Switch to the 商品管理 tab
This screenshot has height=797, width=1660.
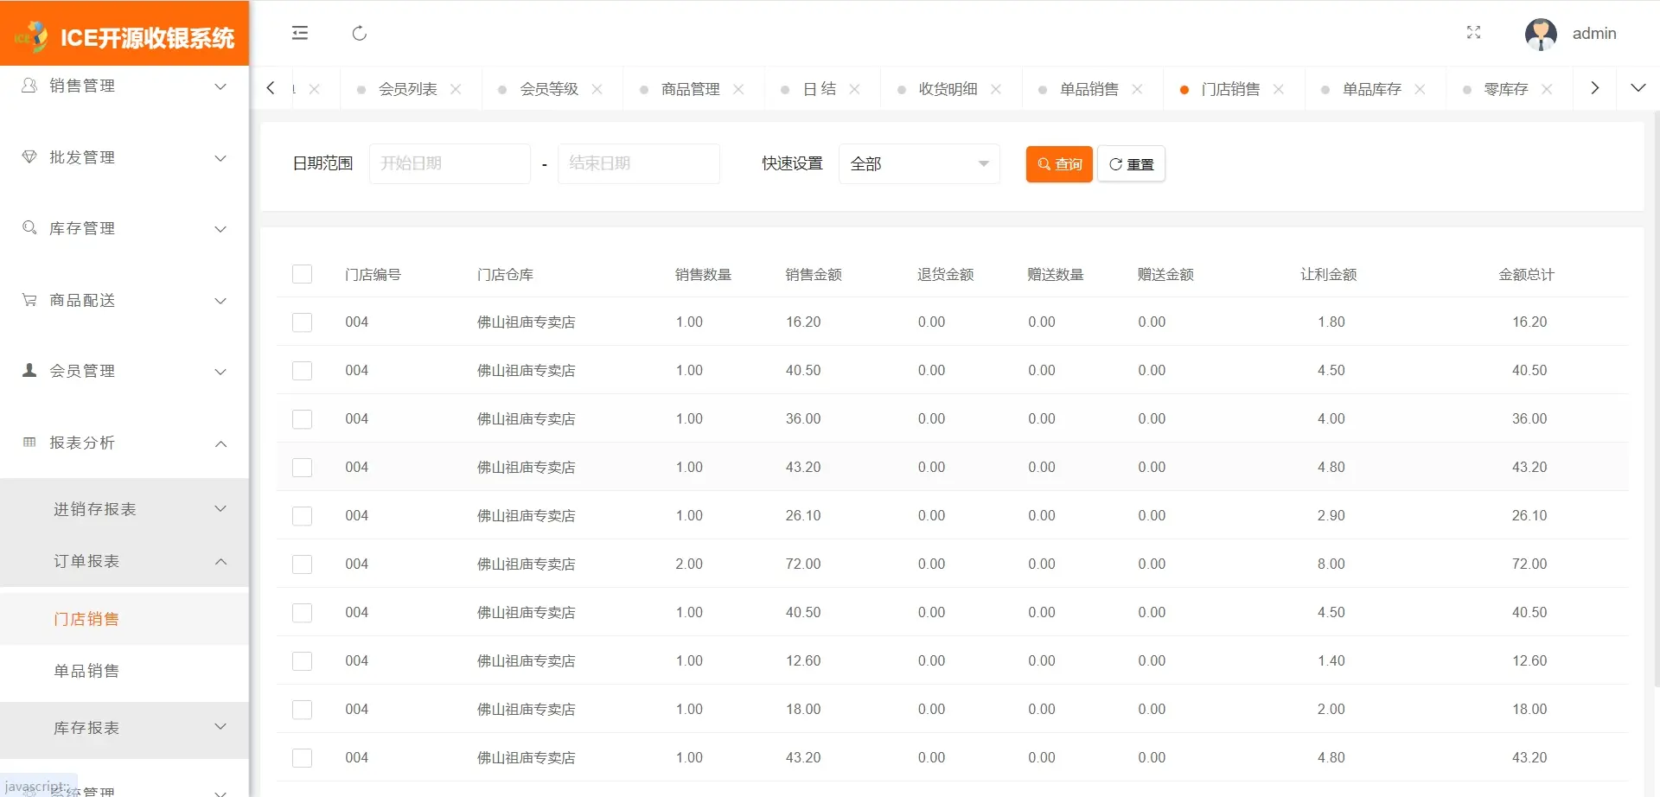click(690, 89)
